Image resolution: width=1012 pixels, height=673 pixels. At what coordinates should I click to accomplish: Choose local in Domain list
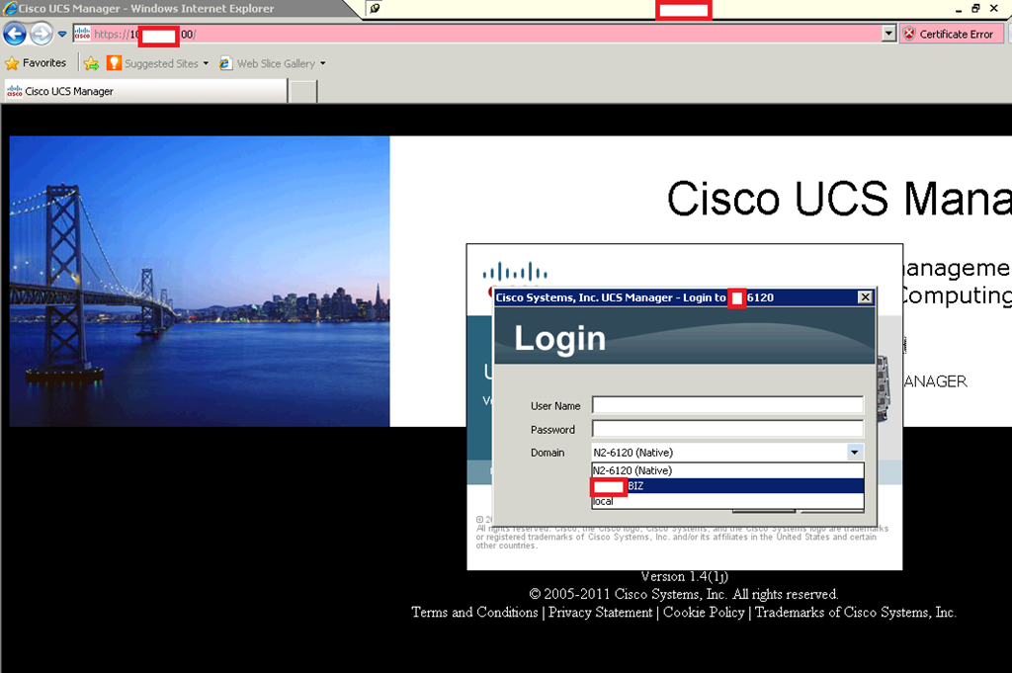pos(727,501)
